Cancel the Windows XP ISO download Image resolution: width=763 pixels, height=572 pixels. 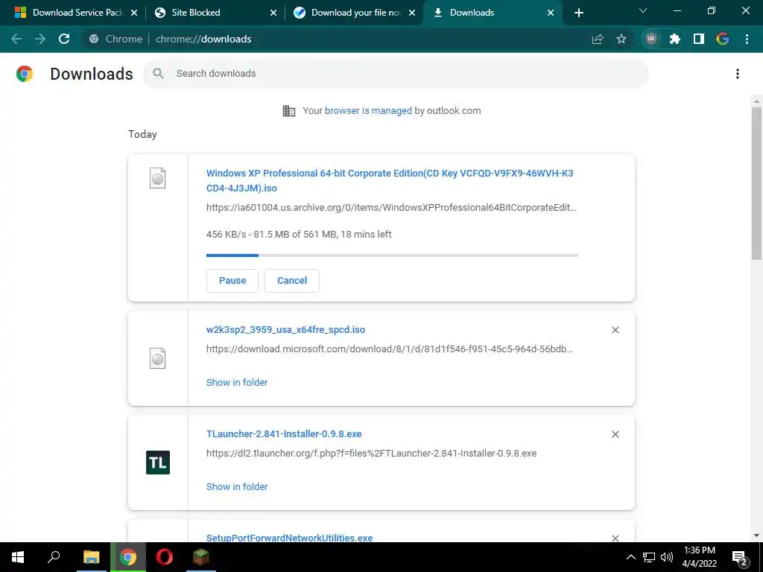292,281
